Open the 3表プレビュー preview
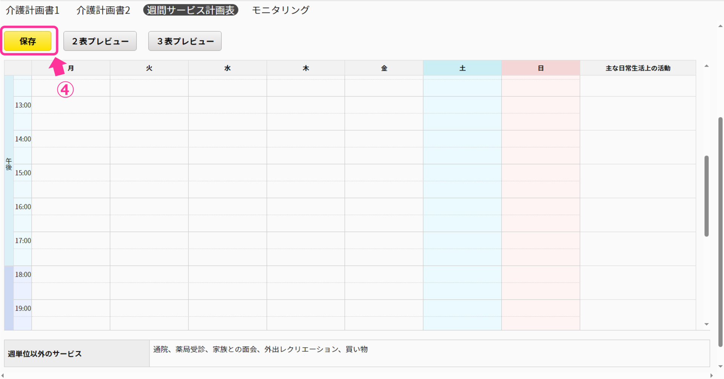This screenshot has height=379, width=724. coord(185,41)
